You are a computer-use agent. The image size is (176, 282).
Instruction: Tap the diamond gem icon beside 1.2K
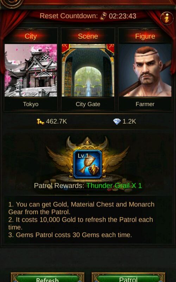click(117, 122)
